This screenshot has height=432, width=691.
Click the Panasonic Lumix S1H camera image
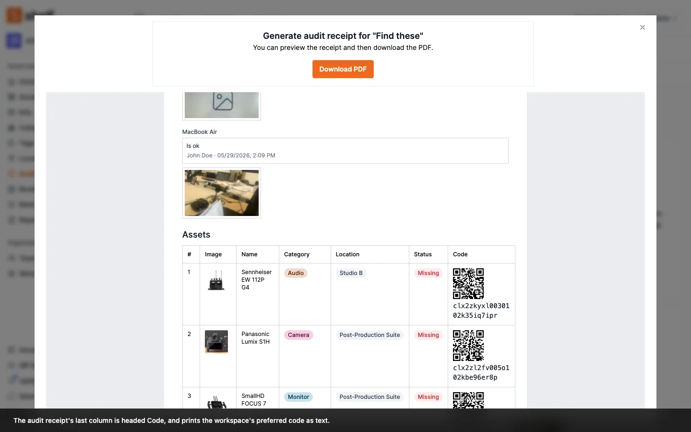[216, 342]
